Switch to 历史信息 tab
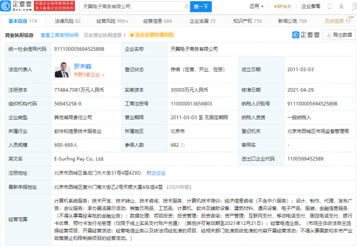Screen dimensions: 357x247 tap(337, 21)
